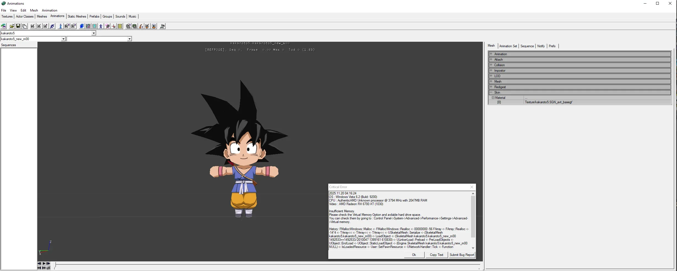Toggle the blue figure reference pose button

[101, 26]
